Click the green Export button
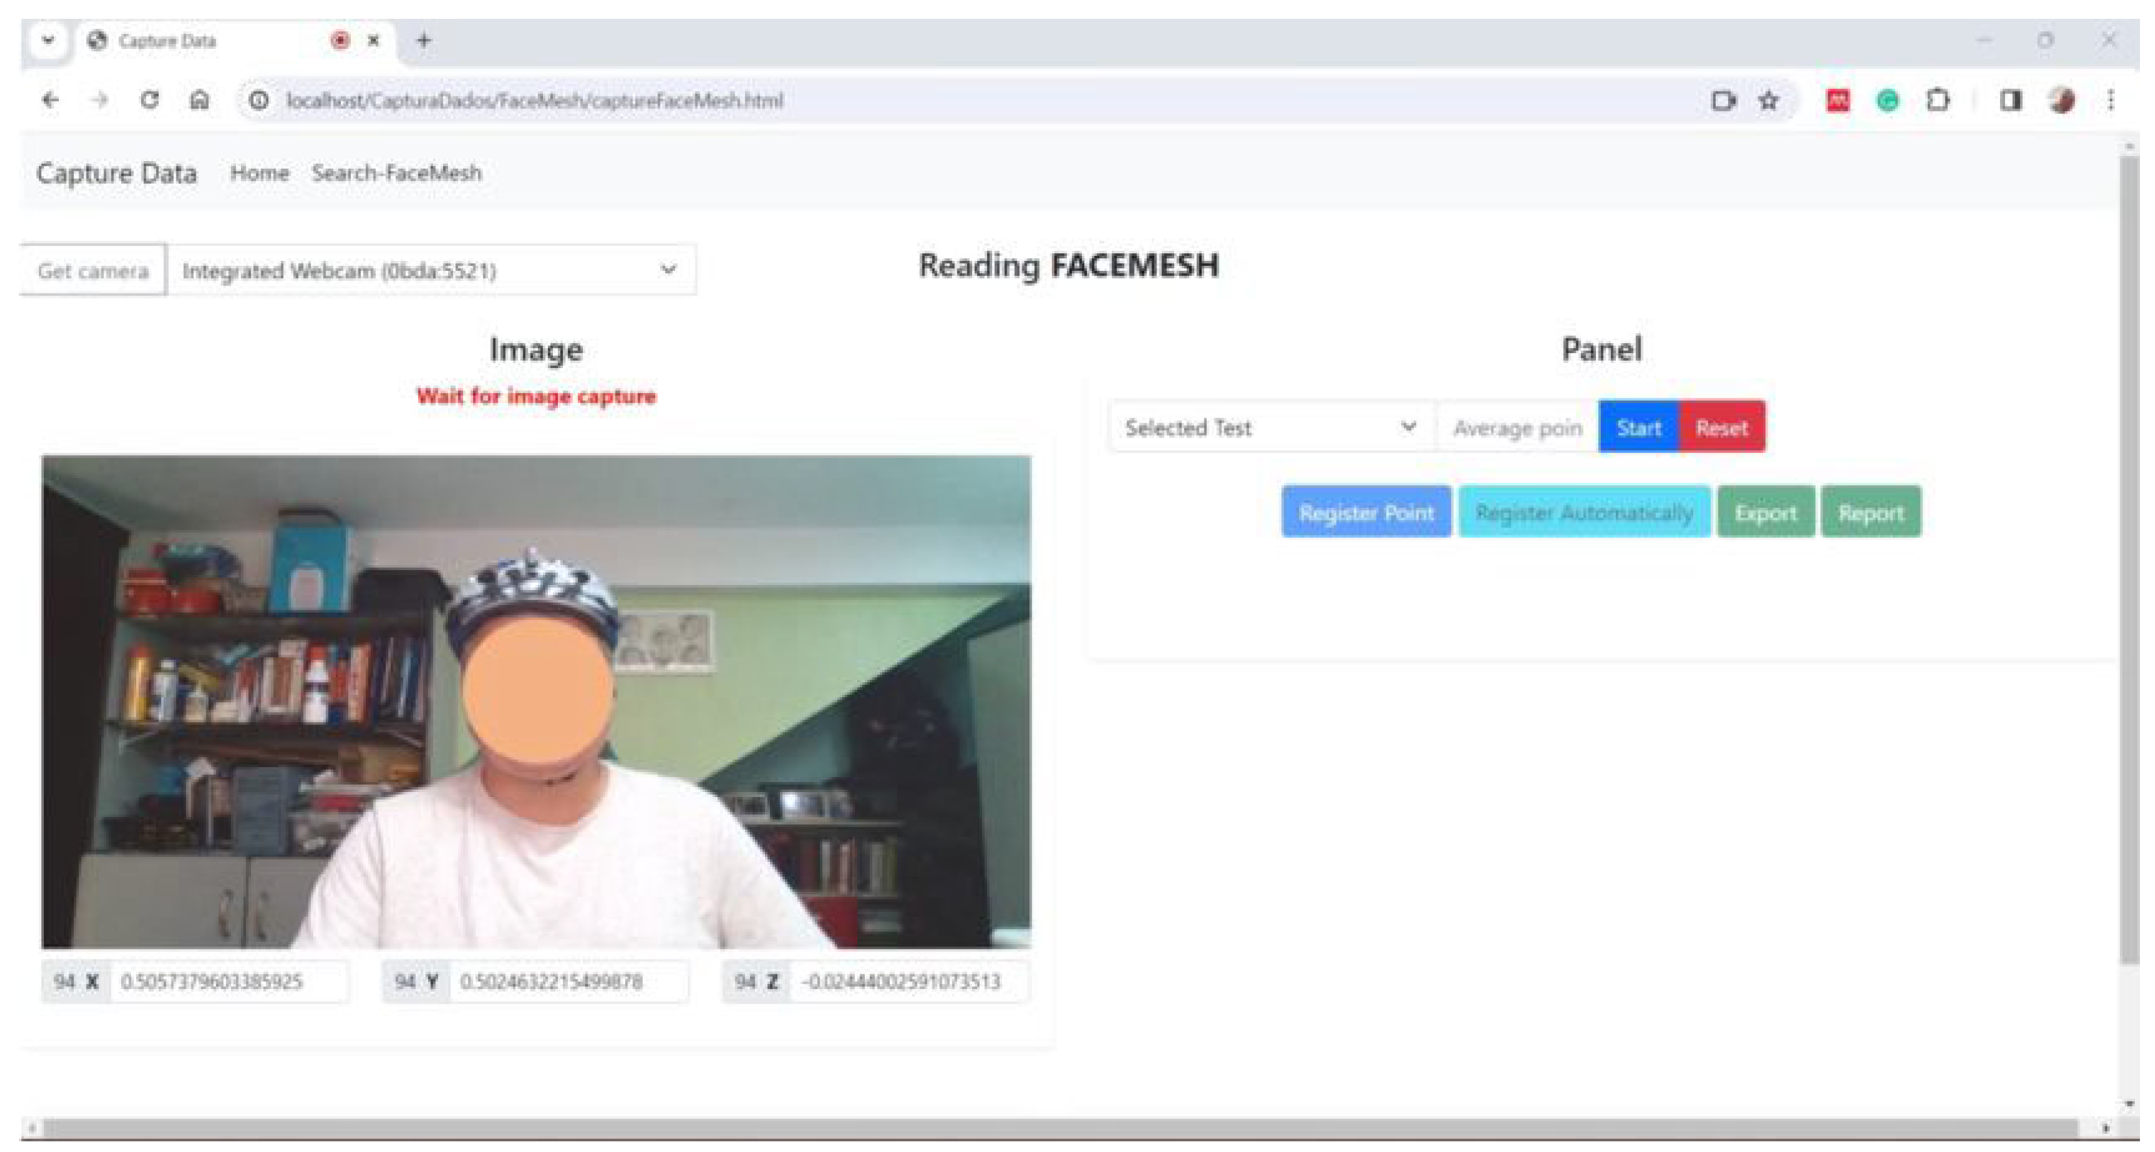The height and width of the screenshot is (1152, 2155). pos(1765,512)
